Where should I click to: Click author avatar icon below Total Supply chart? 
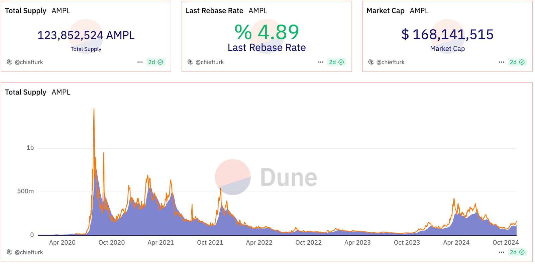coord(9,252)
